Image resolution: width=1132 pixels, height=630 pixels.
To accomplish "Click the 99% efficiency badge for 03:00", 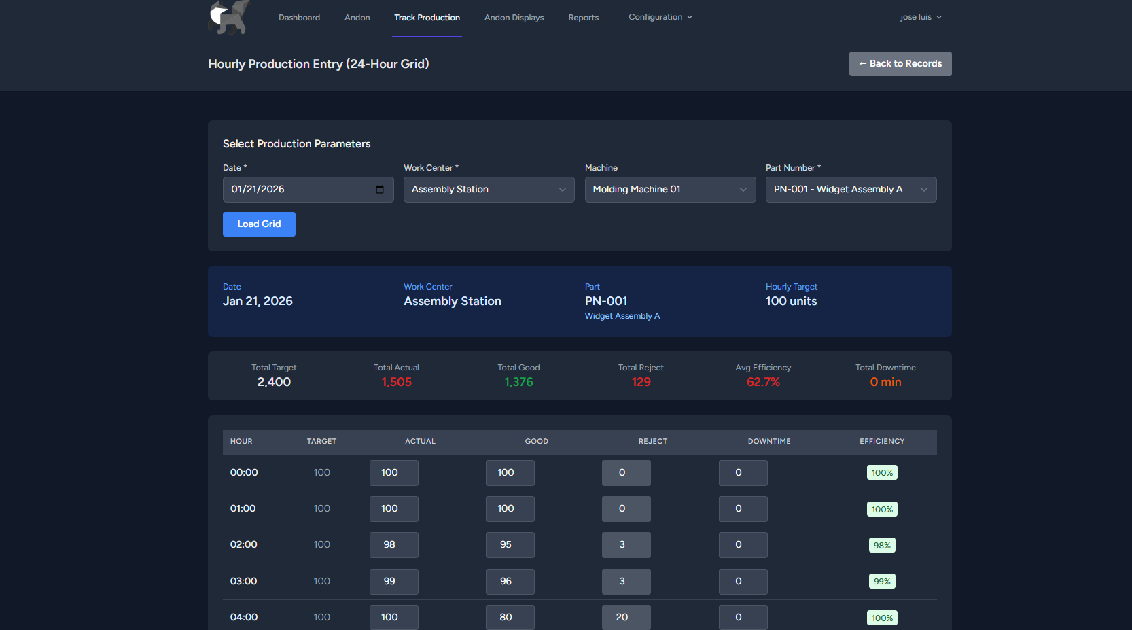I will click(881, 582).
